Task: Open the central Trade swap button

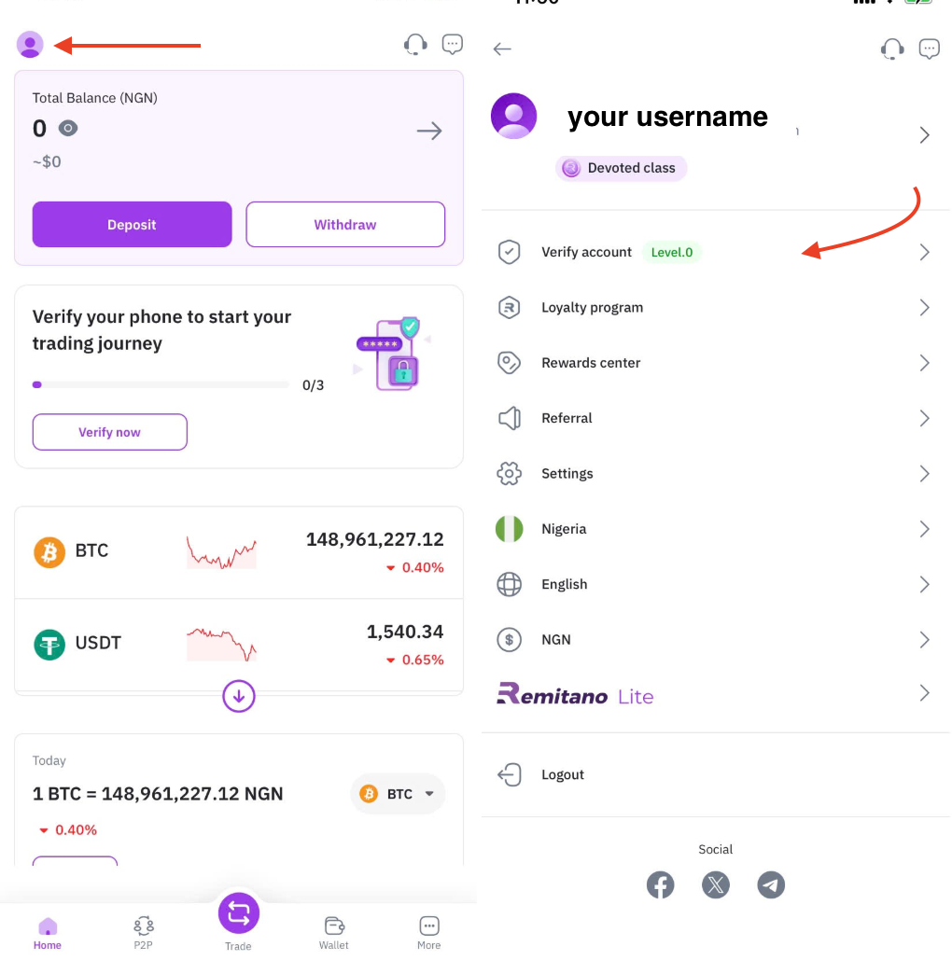Action: pyautogui.click(x=238, y=914)
